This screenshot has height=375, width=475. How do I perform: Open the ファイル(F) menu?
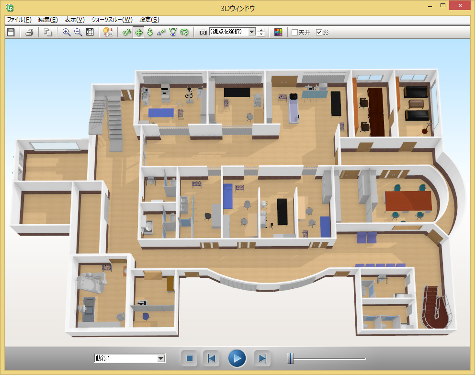coord(19,20)
